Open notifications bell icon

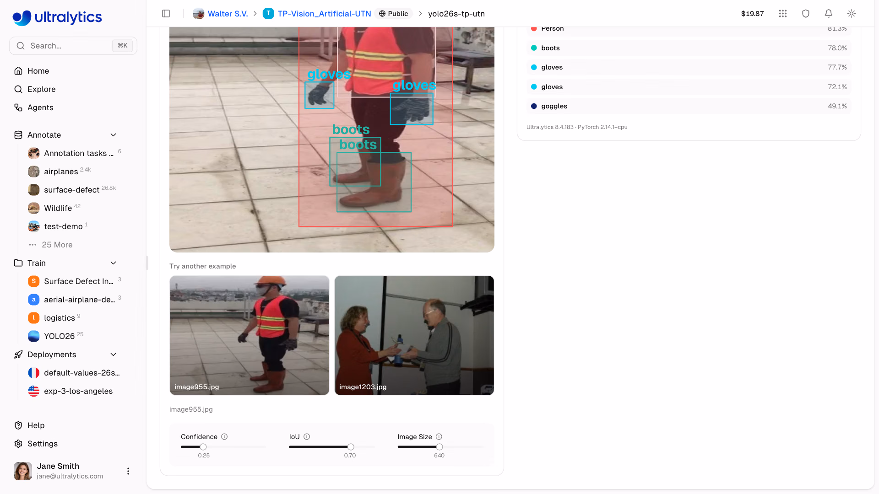coord(829,14)
